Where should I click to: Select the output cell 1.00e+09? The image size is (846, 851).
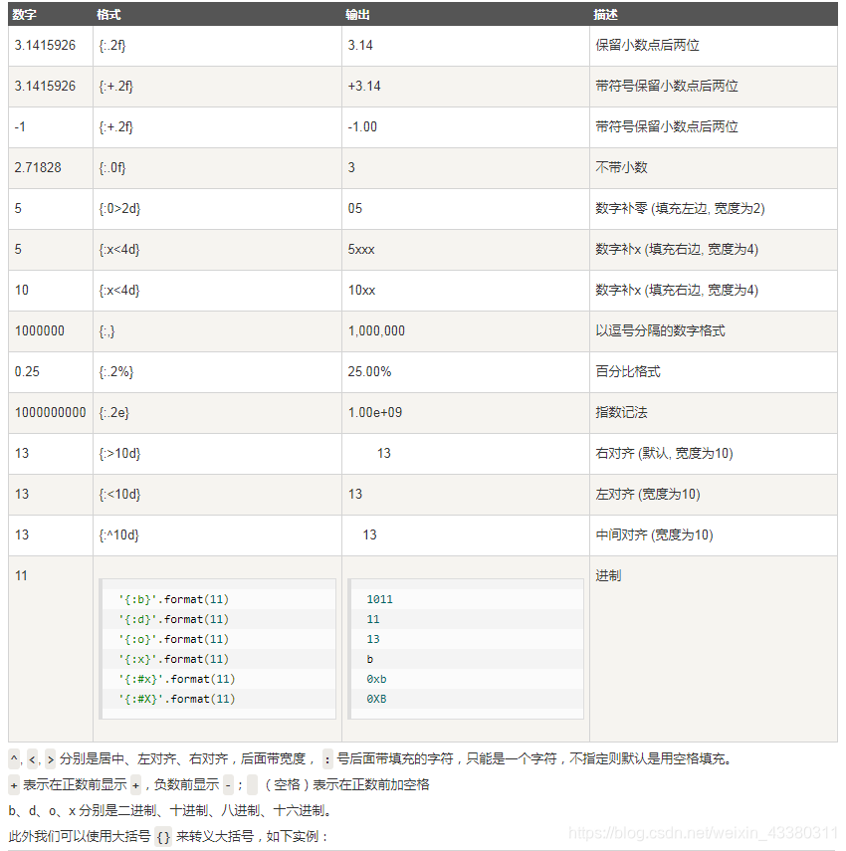[375, 412]
